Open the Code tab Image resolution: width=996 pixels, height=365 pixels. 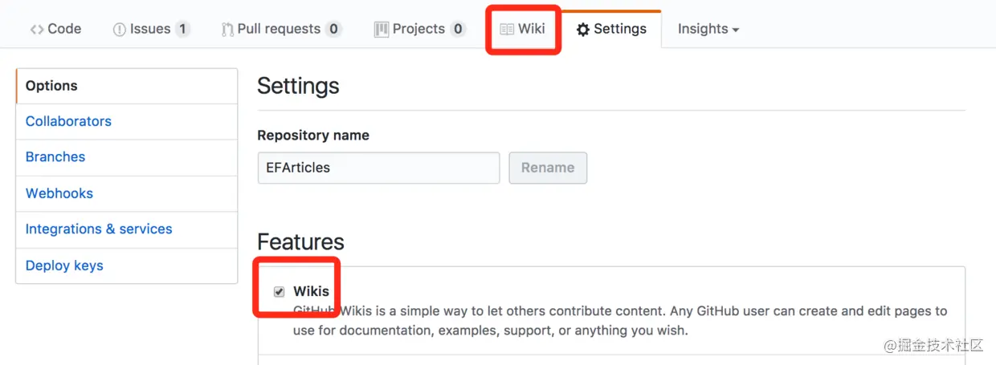55,29
